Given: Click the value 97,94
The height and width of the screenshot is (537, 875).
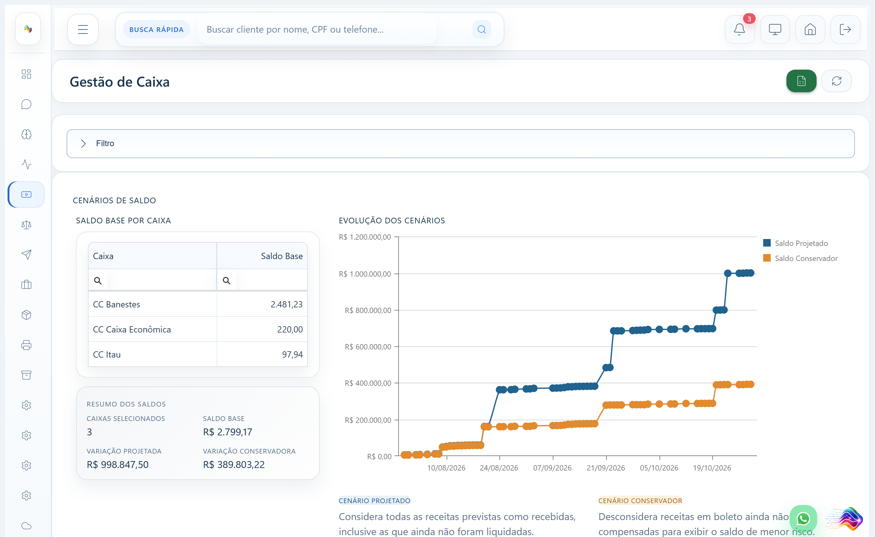Looking at the screenshot, I should [x=292, y=354].
